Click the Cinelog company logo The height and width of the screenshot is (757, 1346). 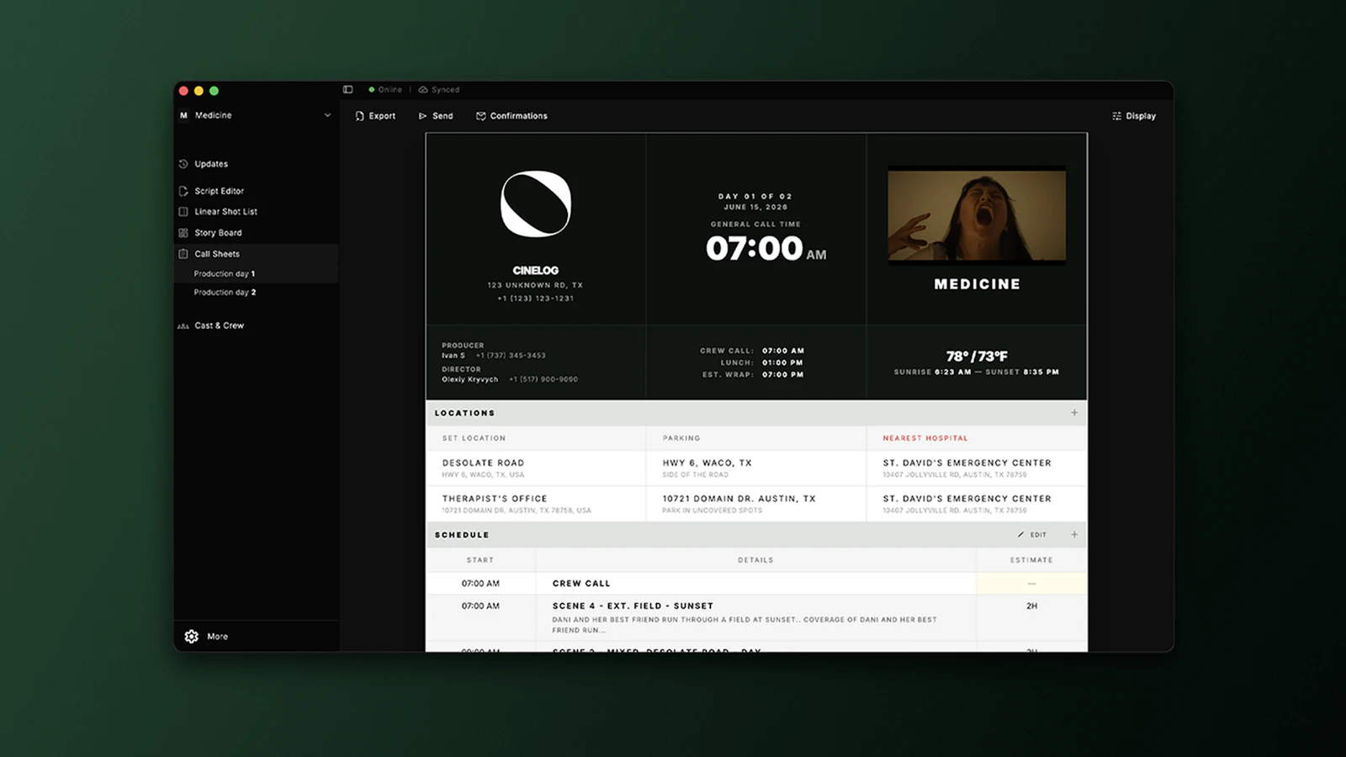coord(536,204)
